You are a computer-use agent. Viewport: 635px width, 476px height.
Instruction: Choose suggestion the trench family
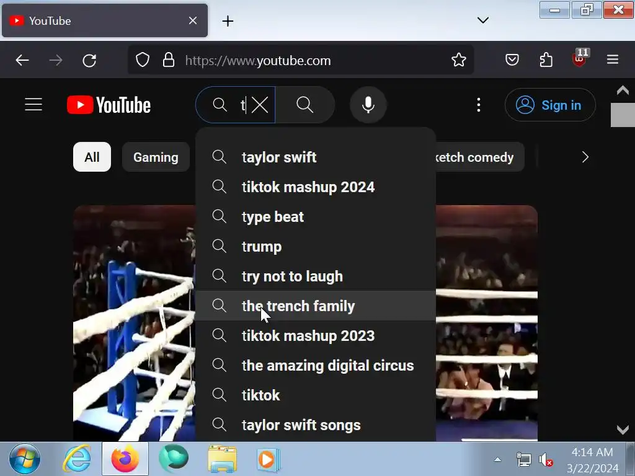pos(316,306)
